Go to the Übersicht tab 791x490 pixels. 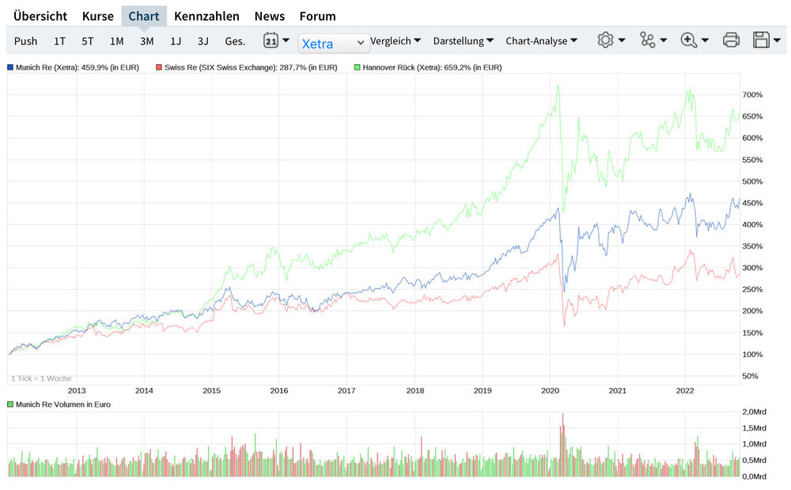(40, 16)
